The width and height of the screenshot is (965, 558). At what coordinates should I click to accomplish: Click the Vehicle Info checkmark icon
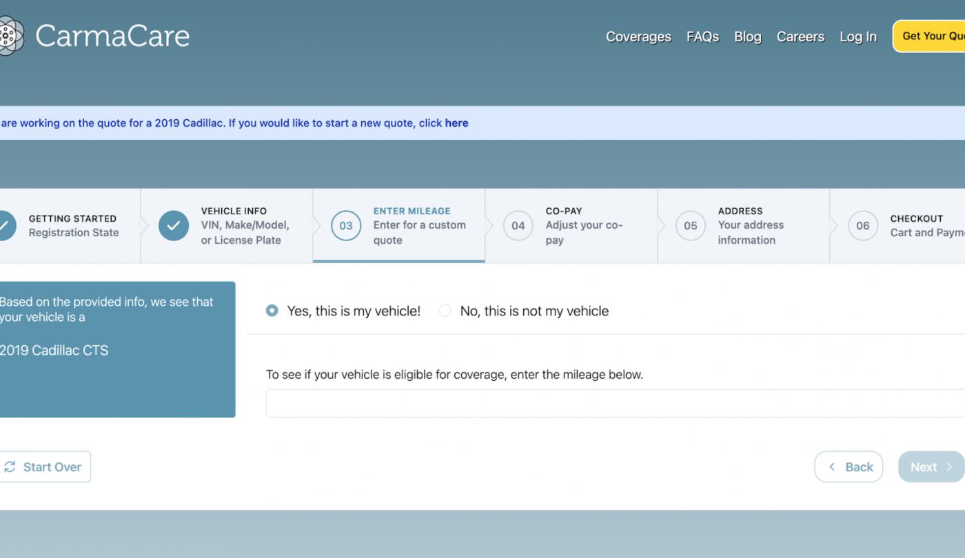pyautogui.click(x=174, y=225)
